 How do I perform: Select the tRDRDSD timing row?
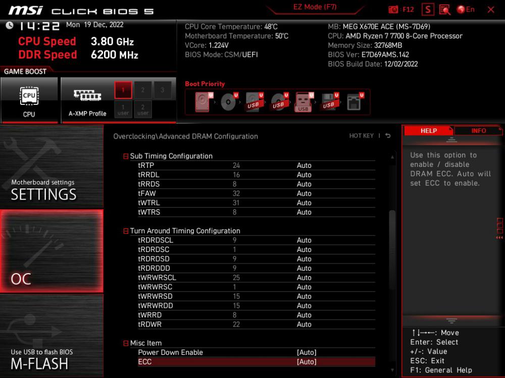coord(257,259)
